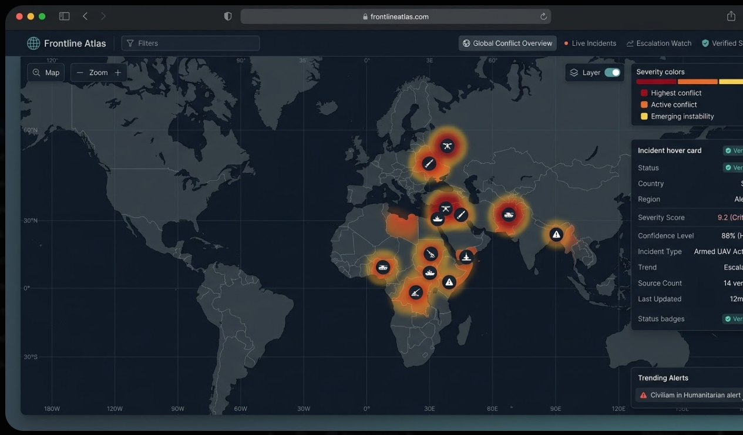
Task: Click the Share icon in browser toolbar
Action: (x=731, y=16)
